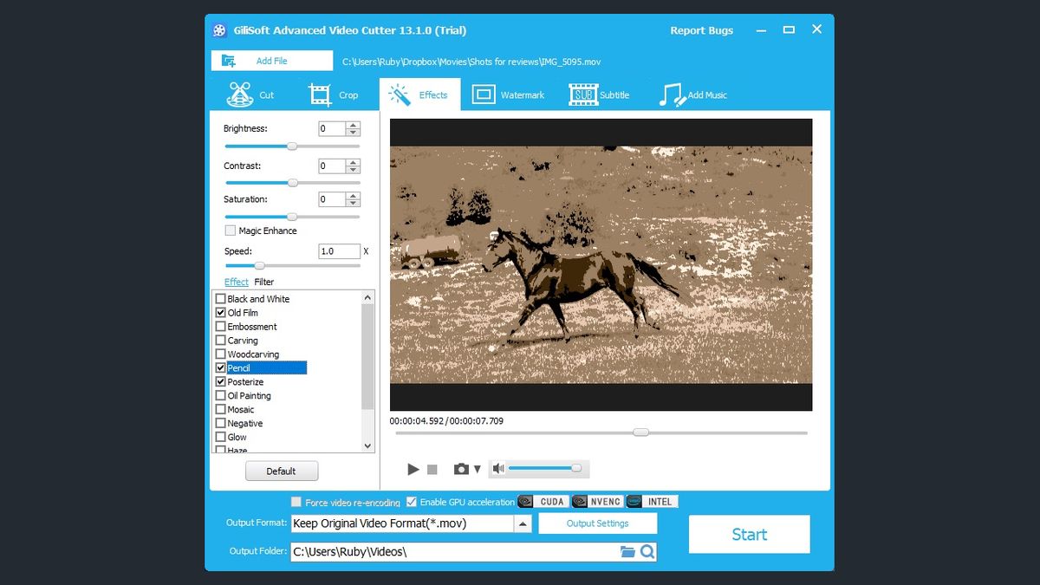The height and width of the screenshot is (585, 1040).
Task: Enable the Black and White effect
Action: 220,298
